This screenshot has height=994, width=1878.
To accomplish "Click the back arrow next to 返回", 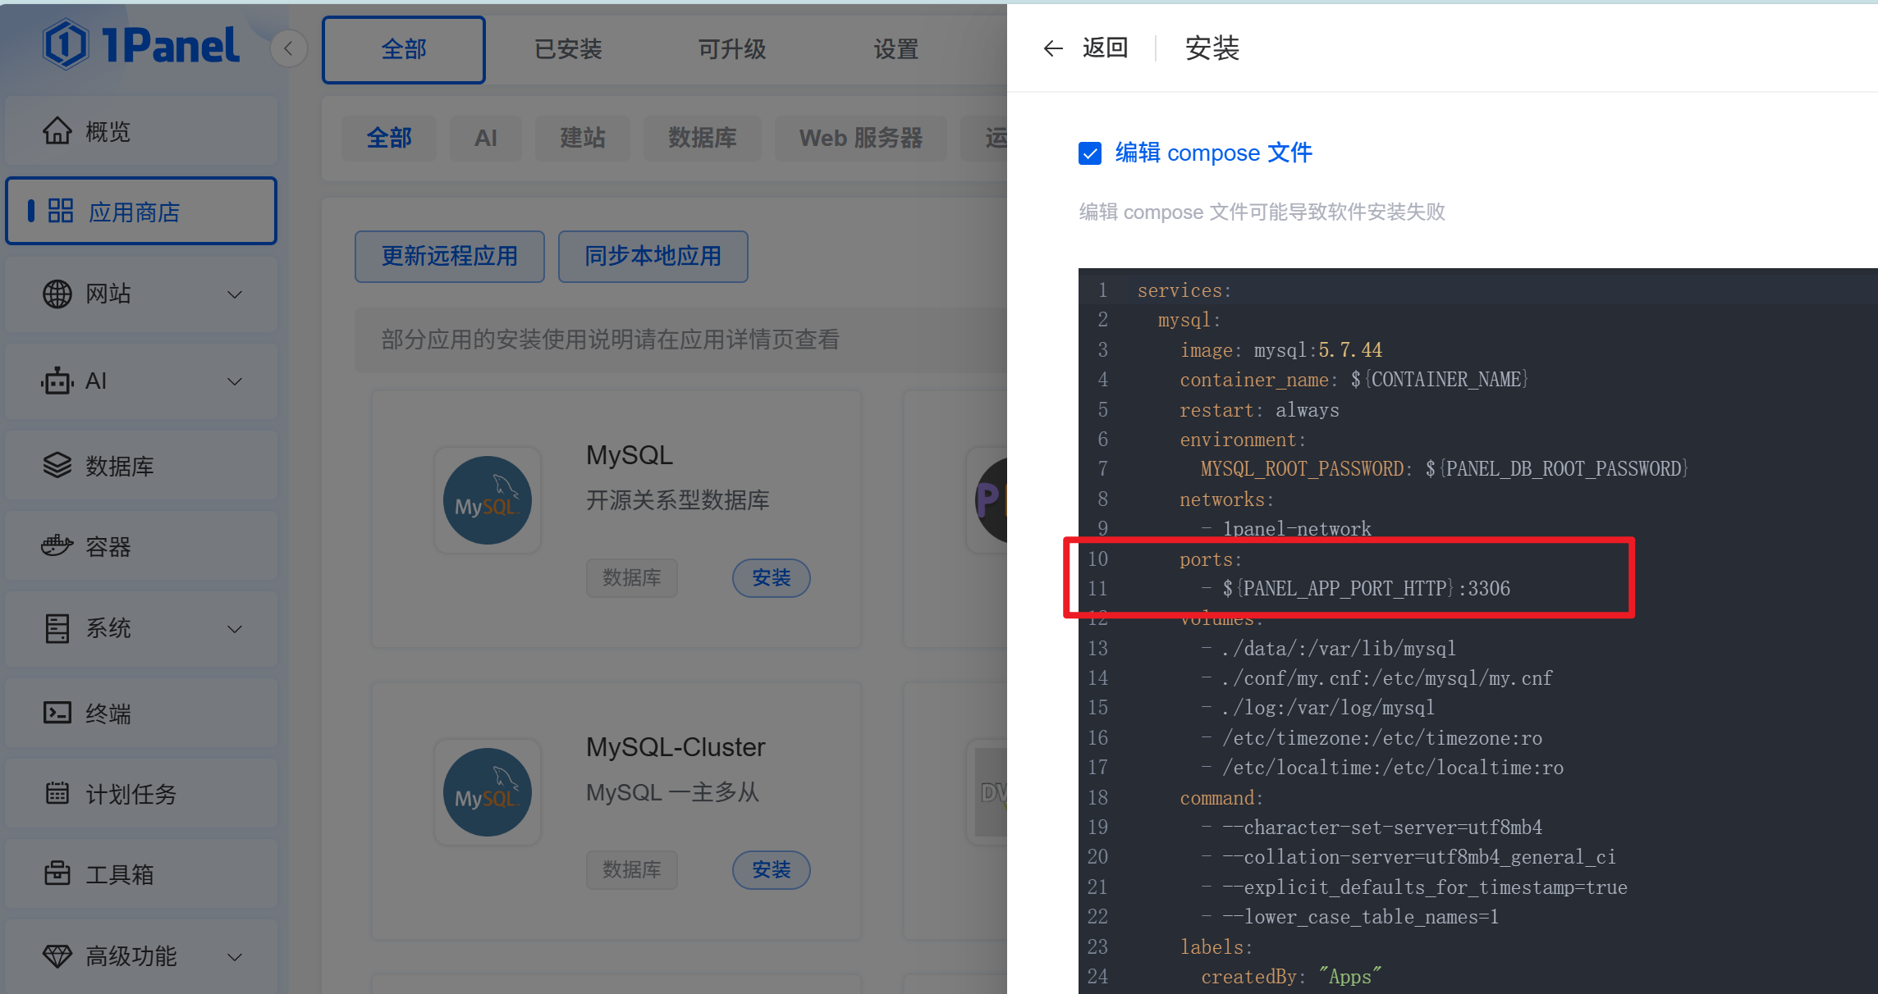I will [1053, 48].
